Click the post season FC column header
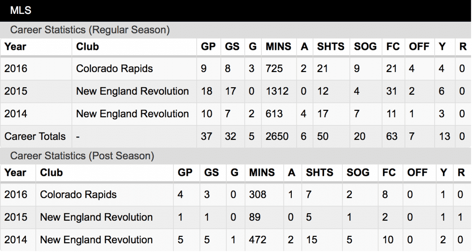472x252 pixels. click(x=389, y=173)
